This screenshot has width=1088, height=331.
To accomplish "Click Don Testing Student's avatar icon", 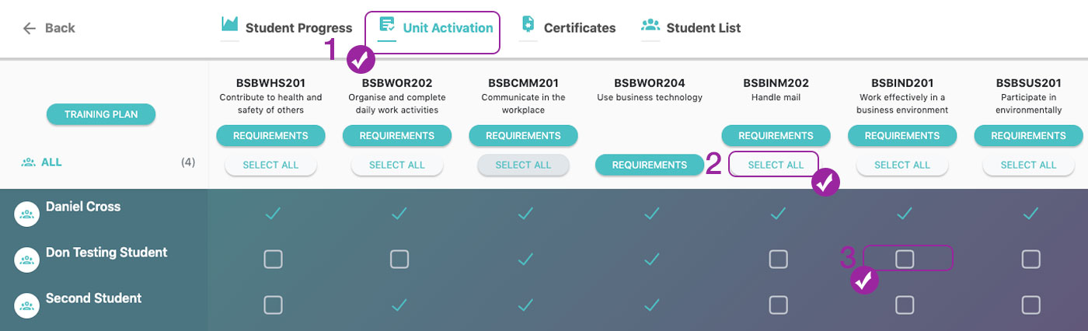I will coord(27,260).
